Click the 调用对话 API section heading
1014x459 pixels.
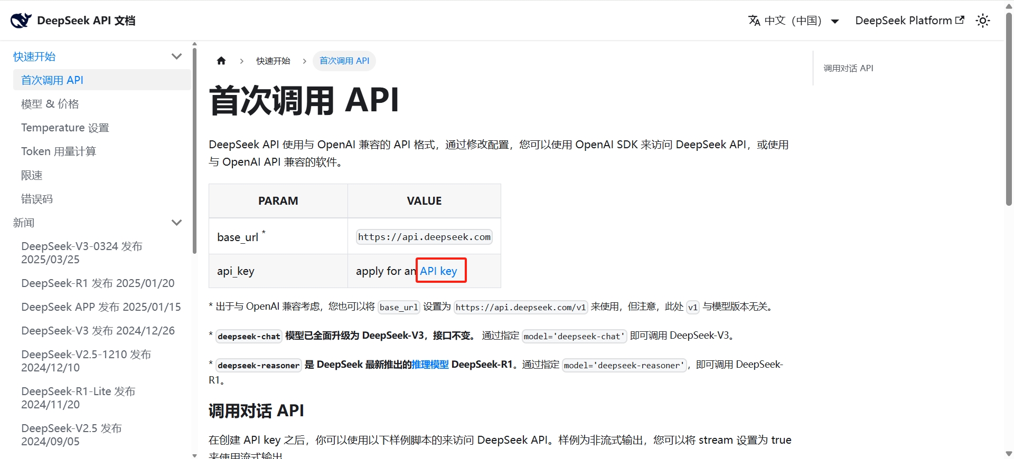[256, 411]
